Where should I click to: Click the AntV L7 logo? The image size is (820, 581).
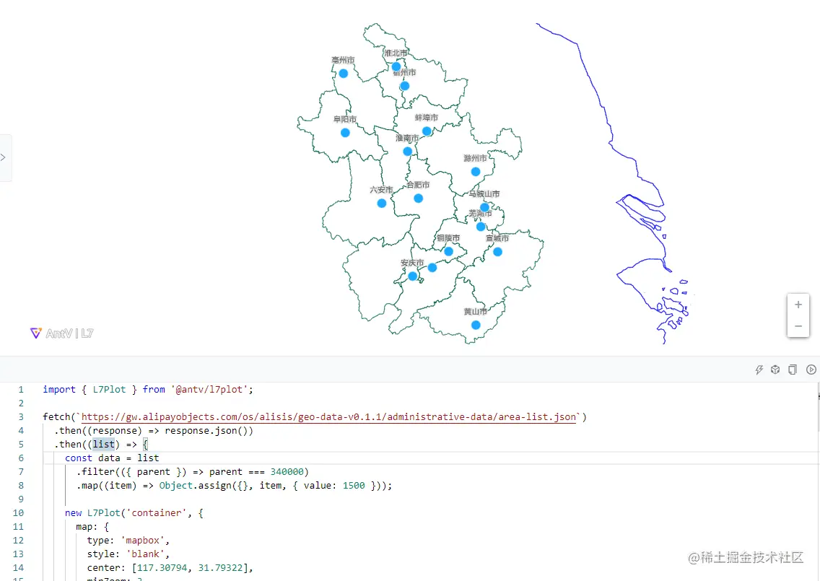(x=61, y=333)
